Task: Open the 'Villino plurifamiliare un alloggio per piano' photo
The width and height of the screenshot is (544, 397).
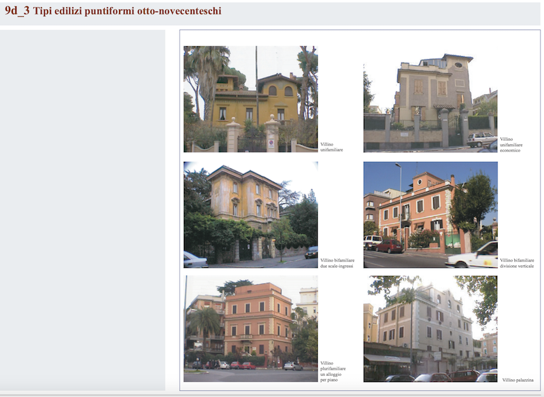Action: pos(250,329)
